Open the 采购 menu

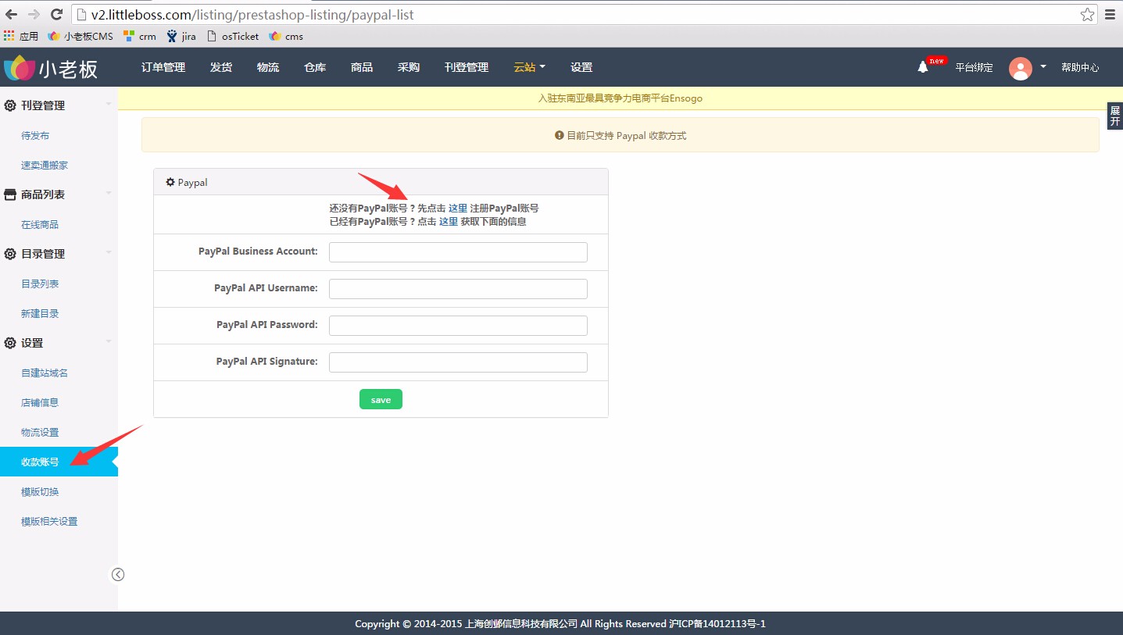pos(409,67)
